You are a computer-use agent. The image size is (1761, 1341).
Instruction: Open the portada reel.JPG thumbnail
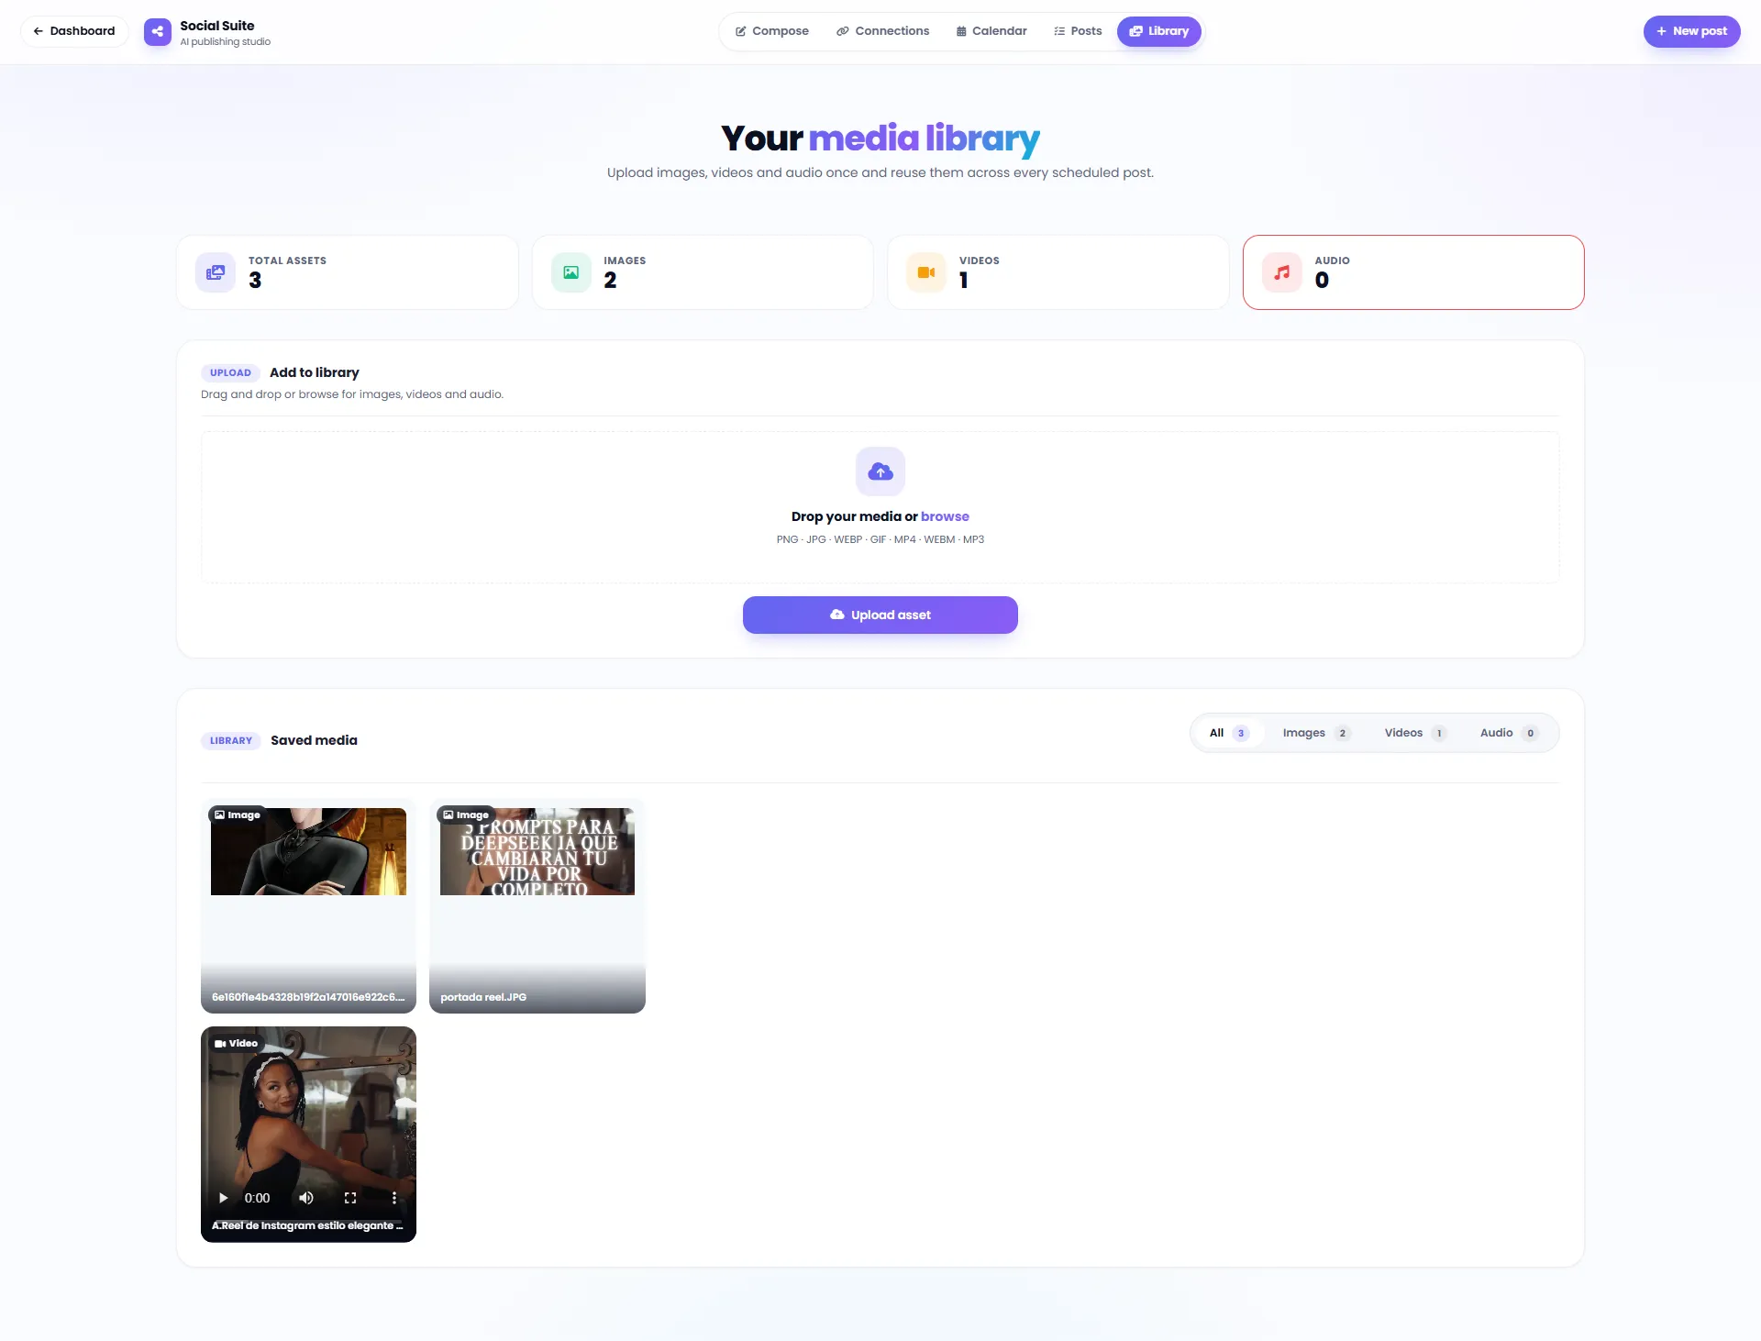click(x=537, y=851)
